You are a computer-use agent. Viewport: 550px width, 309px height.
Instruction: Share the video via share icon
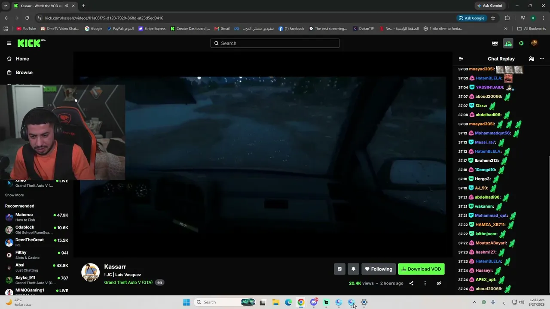(x=411, y=283)
